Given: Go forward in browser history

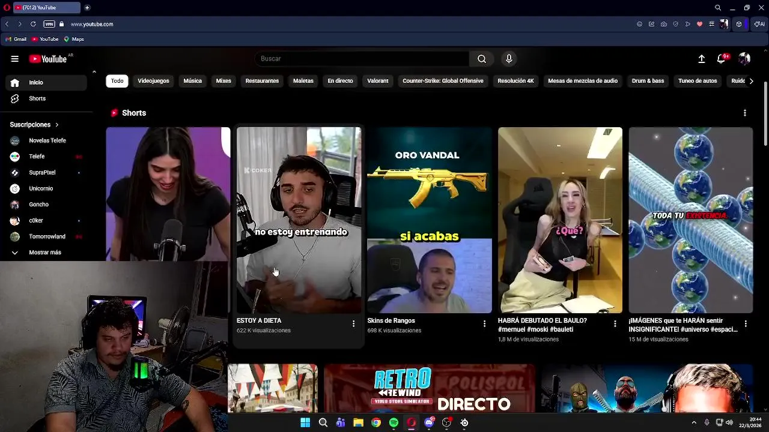Looking at the screenshot, I should pos(19,24).
